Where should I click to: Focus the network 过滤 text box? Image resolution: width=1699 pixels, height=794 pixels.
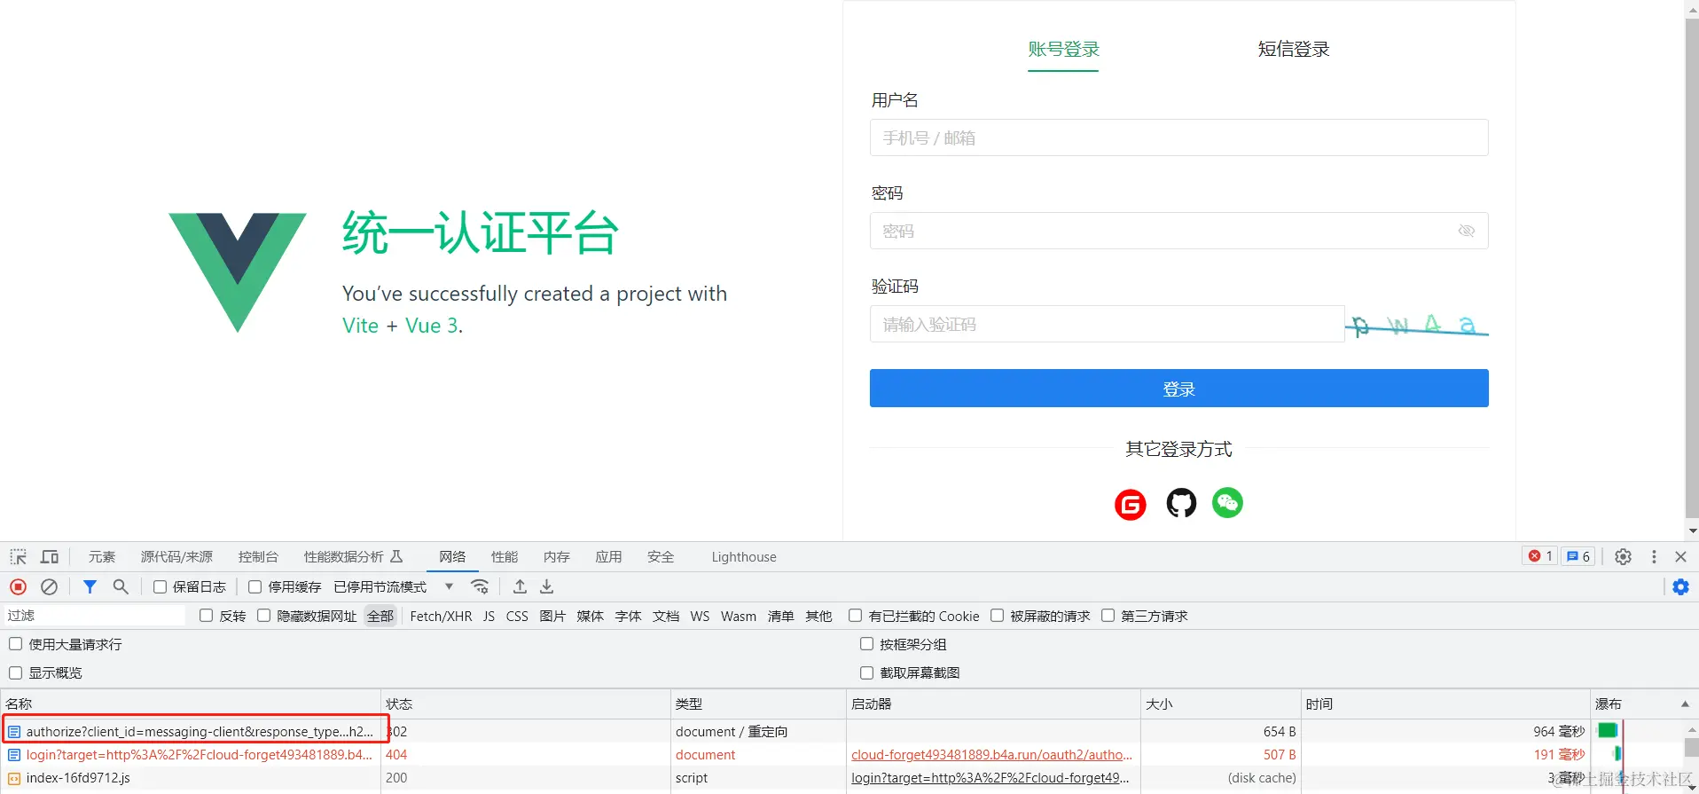tap(96, 616)
